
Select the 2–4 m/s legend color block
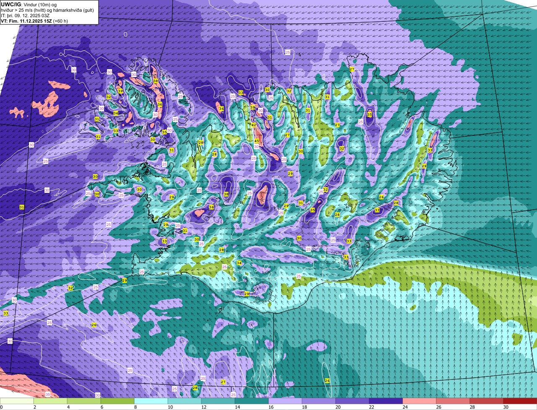[50, 401]
